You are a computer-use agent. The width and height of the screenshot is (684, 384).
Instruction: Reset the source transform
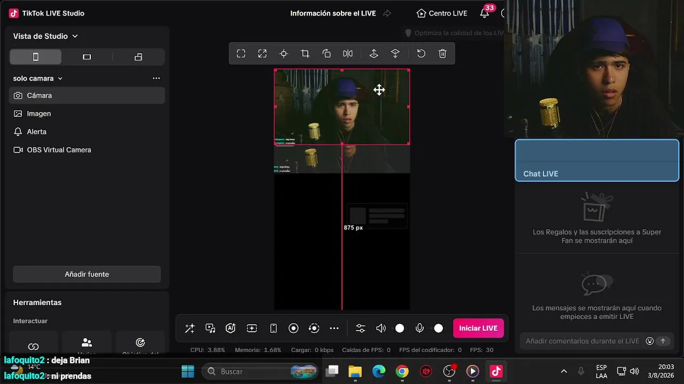pos(421,53)
